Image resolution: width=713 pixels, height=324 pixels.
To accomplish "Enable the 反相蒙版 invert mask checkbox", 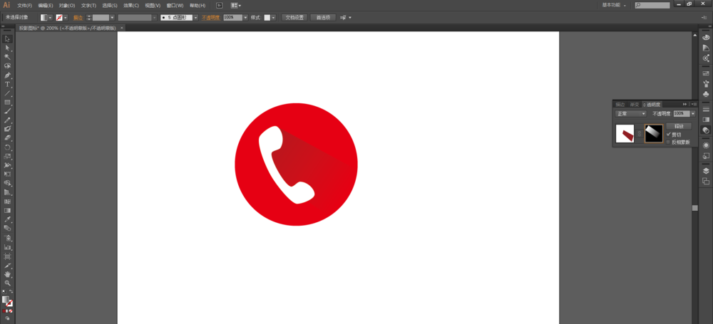I will coord(669,142).
